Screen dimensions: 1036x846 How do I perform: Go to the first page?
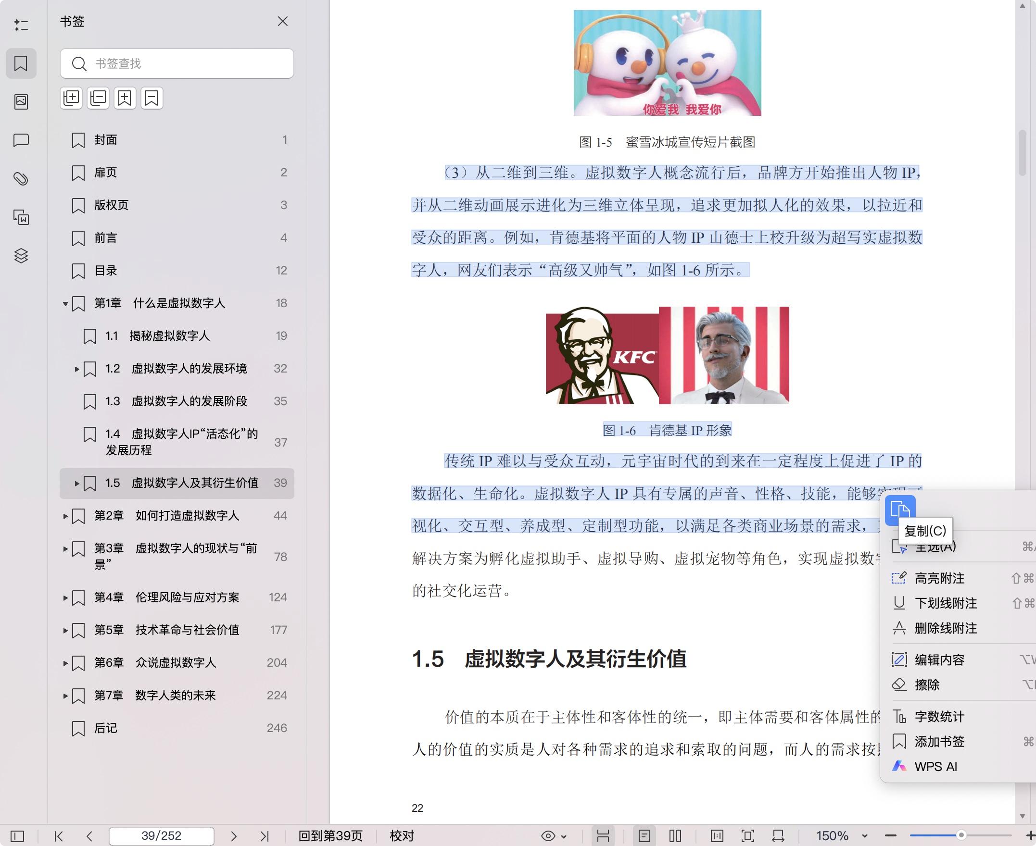click(59, 836)
